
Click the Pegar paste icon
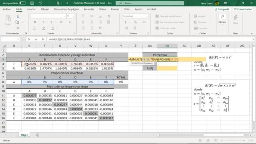coord(8,20)
